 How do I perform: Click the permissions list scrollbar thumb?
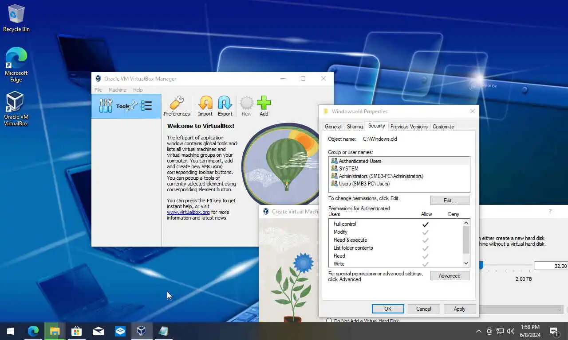coord(466,240)
